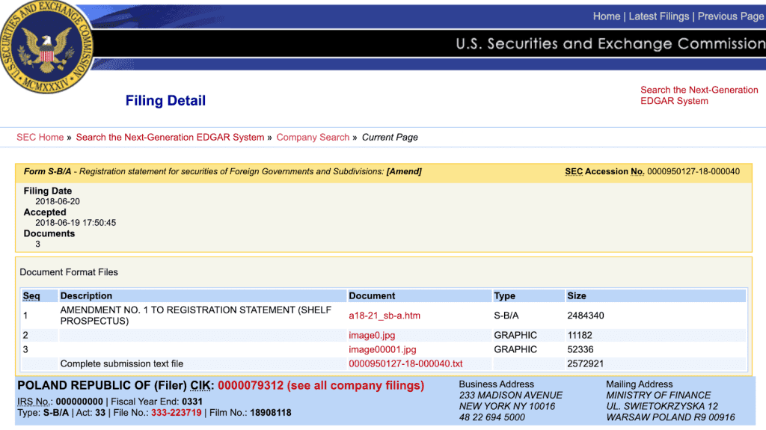Screen dimensions: 766x430
Task: Open a18-21_sb-a.htm document
Action: click(x=384, y=316)
